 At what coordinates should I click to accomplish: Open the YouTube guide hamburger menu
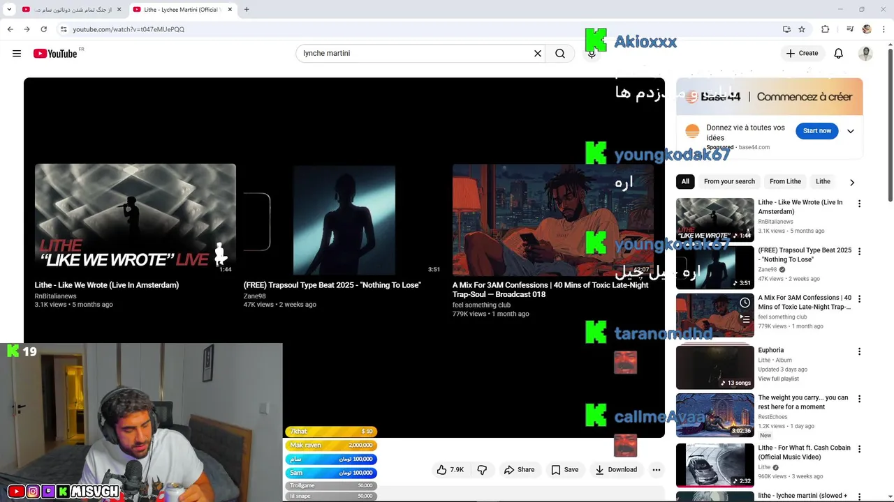point(17,54)
